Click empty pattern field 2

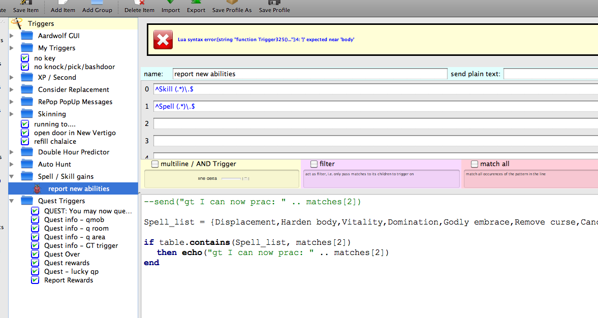pos(375,123)
